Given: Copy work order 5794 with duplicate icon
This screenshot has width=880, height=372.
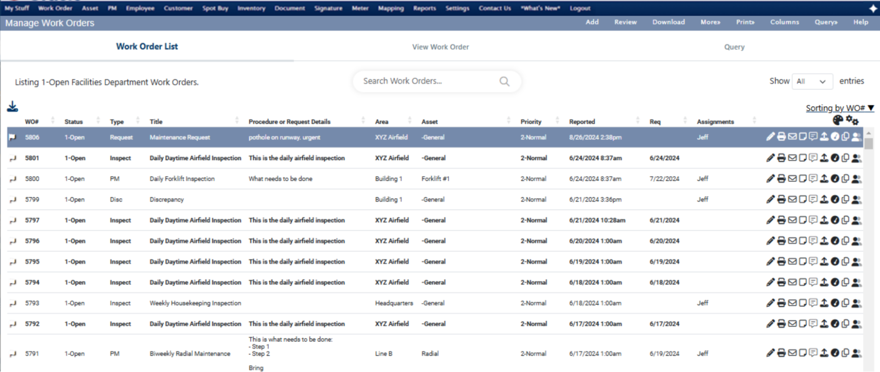Looking at the screenshot, I should click(845, 282).
